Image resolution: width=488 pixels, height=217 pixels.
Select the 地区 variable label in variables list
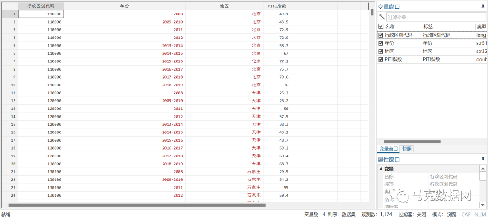point(427,51)
